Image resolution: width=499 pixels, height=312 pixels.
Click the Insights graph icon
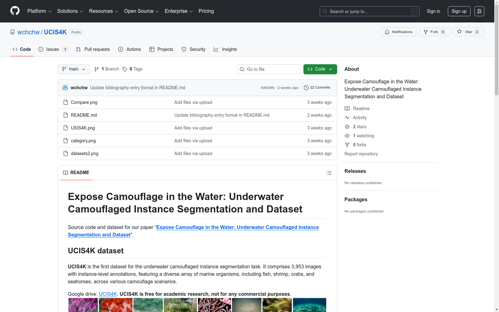(x=216, y=49)
